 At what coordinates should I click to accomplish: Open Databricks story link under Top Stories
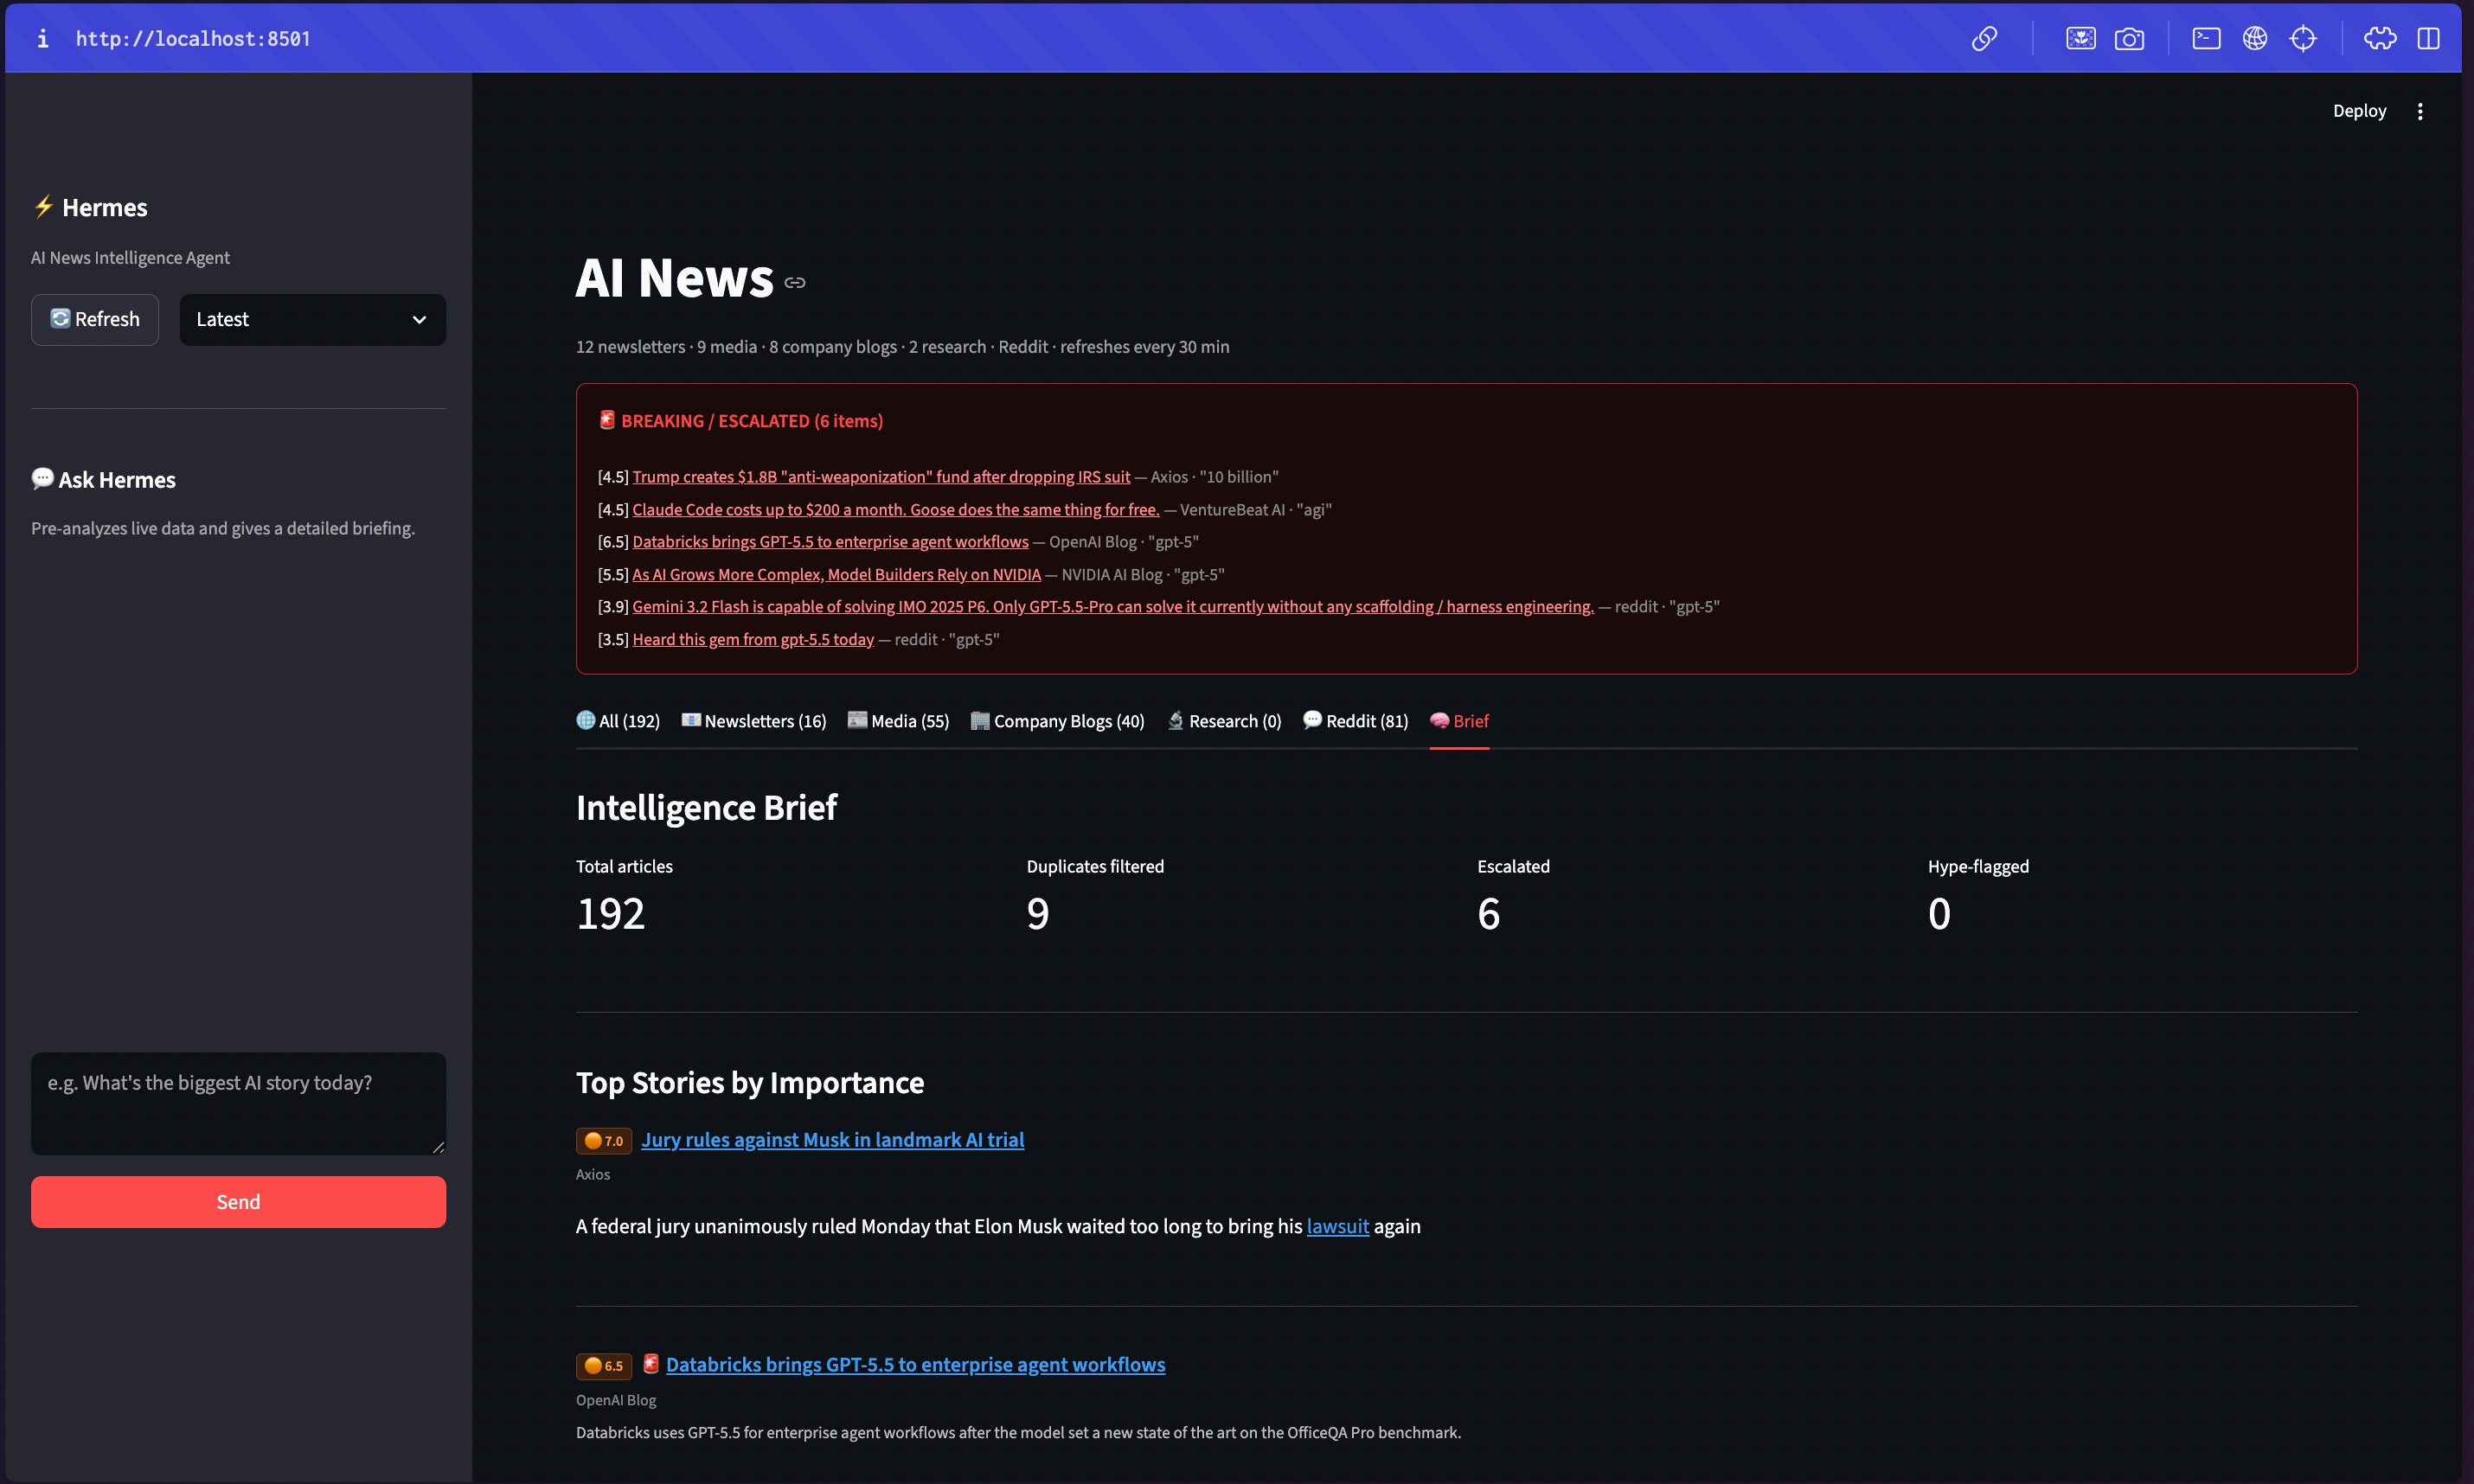click(x=915, y=1365)
